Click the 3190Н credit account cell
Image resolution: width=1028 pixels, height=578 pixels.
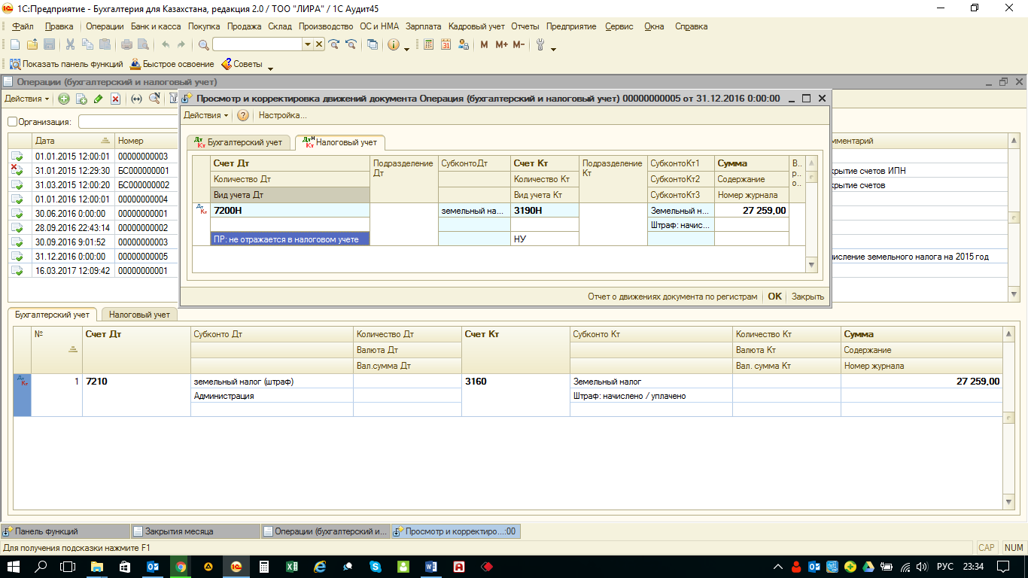click(545, 211)
